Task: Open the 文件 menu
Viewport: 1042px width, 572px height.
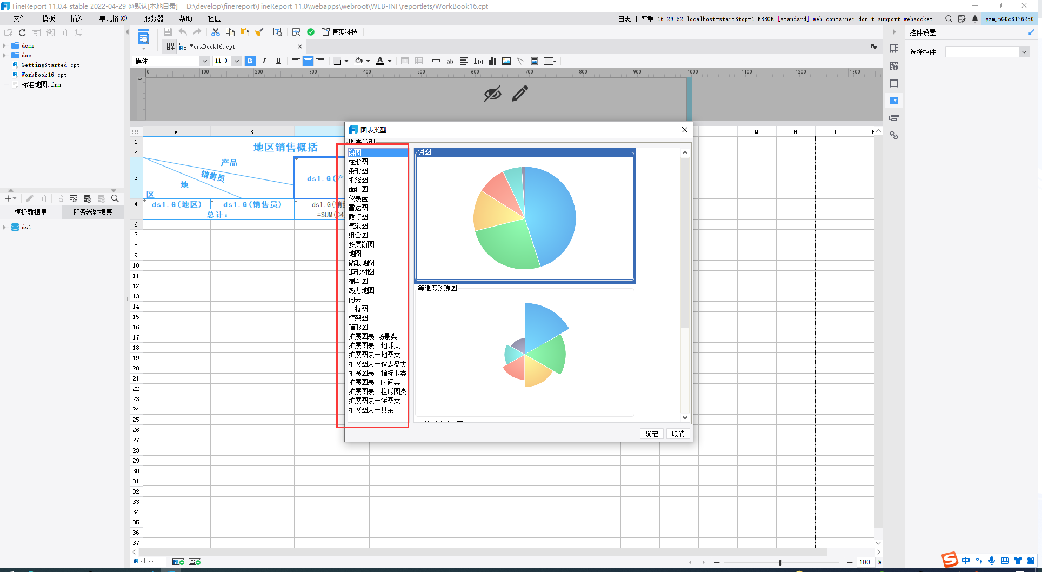Action: pos(20,18)
